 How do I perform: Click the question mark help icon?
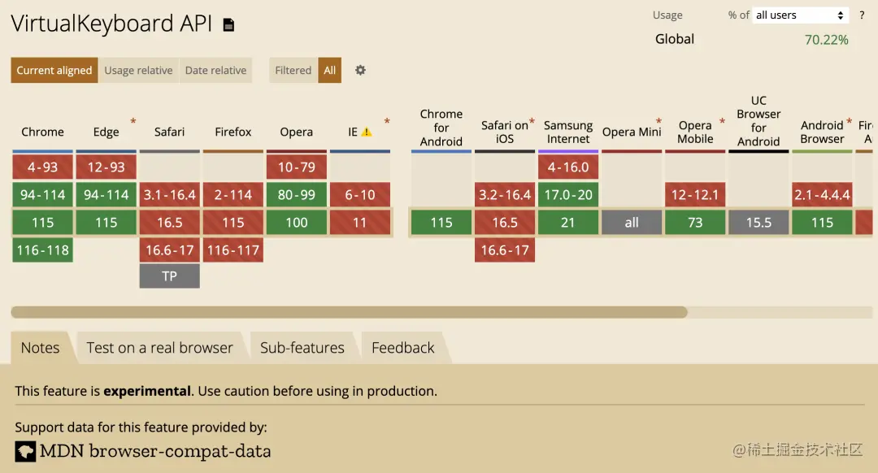click(x=862, y=15)
